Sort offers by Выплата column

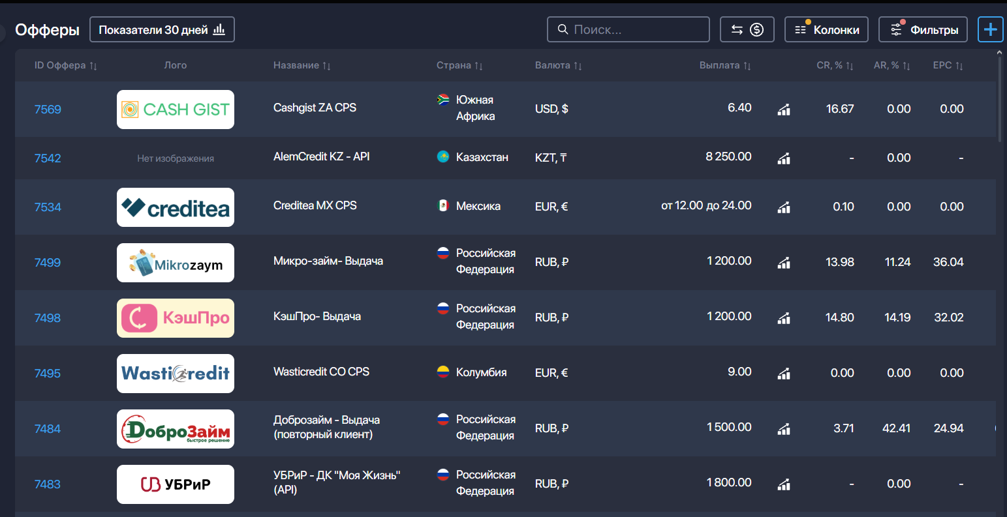tap(725, 65)
